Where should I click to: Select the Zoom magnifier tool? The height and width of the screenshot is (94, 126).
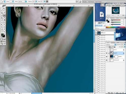4,32
